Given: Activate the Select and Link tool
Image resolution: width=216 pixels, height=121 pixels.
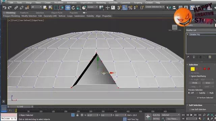Looking at the screenshot, I should 16,7.
